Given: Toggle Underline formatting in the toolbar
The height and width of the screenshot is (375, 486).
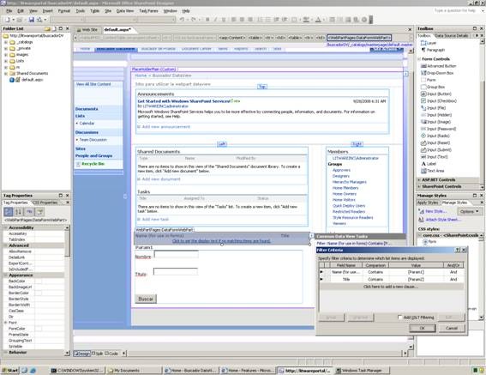Looking at the screenshot, I should click(x=224, y=20).
